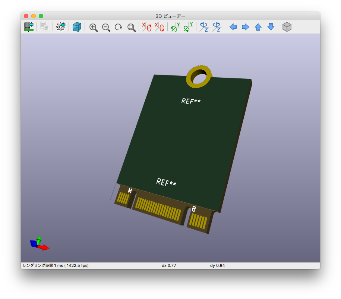Toggle orthographic projection gray cube icon
The height and width of the screenshot is (299, 341).
[x=287, y=27]
